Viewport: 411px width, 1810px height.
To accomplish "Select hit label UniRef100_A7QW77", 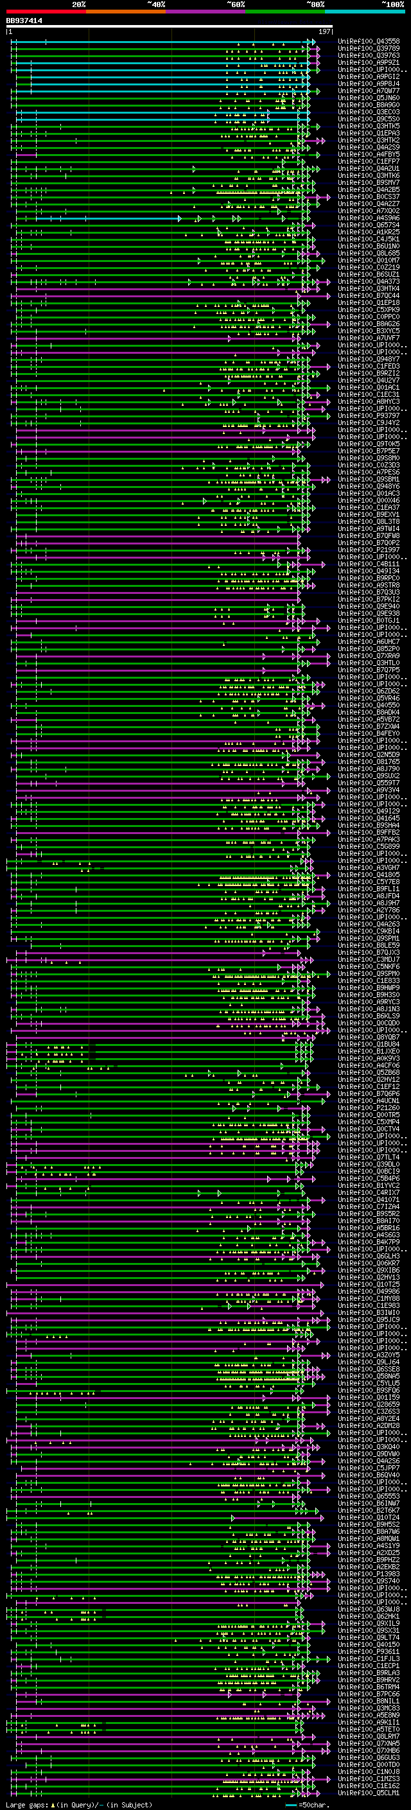I will 369,91.
